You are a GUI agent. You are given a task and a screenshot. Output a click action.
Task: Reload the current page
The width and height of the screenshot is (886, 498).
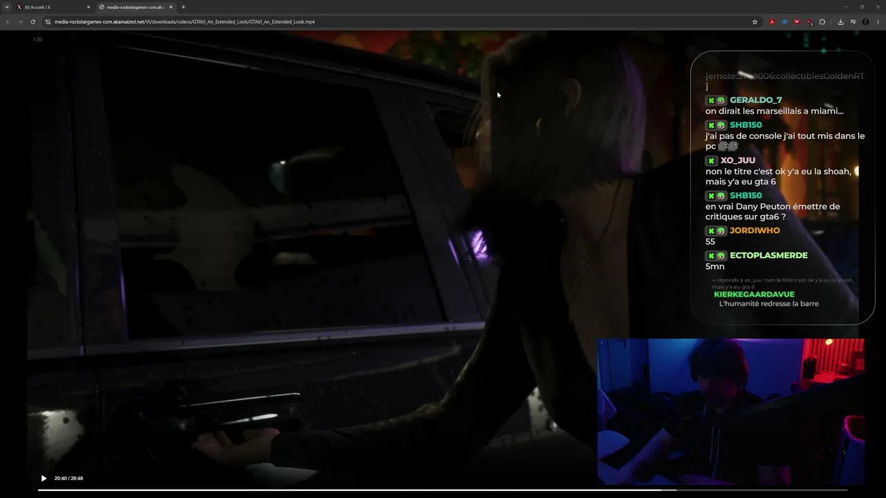pyautogui.click(x=33, y=21)
